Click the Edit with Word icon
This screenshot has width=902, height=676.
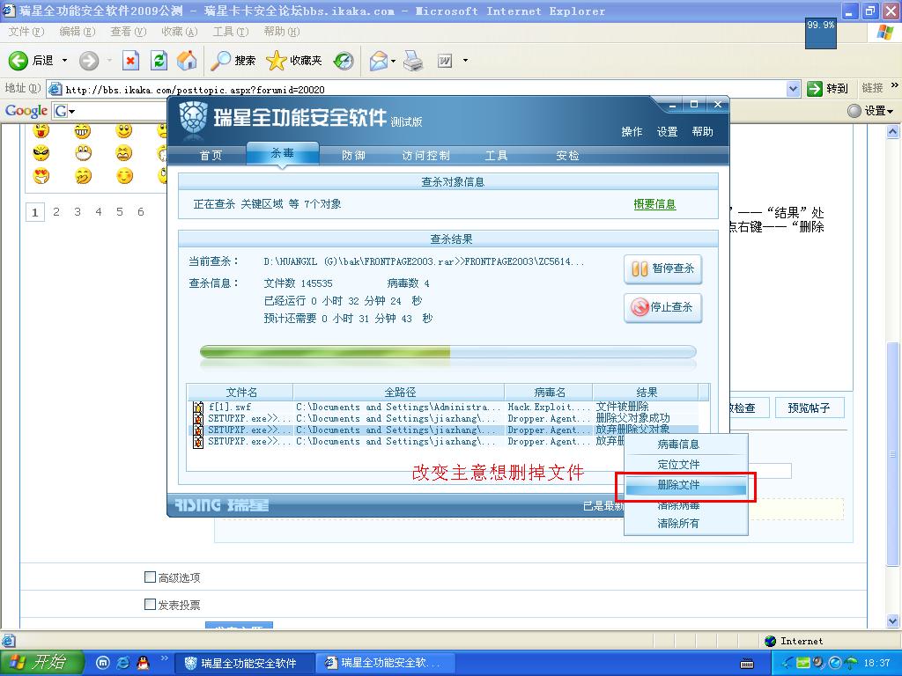click(x=445, y=61)
